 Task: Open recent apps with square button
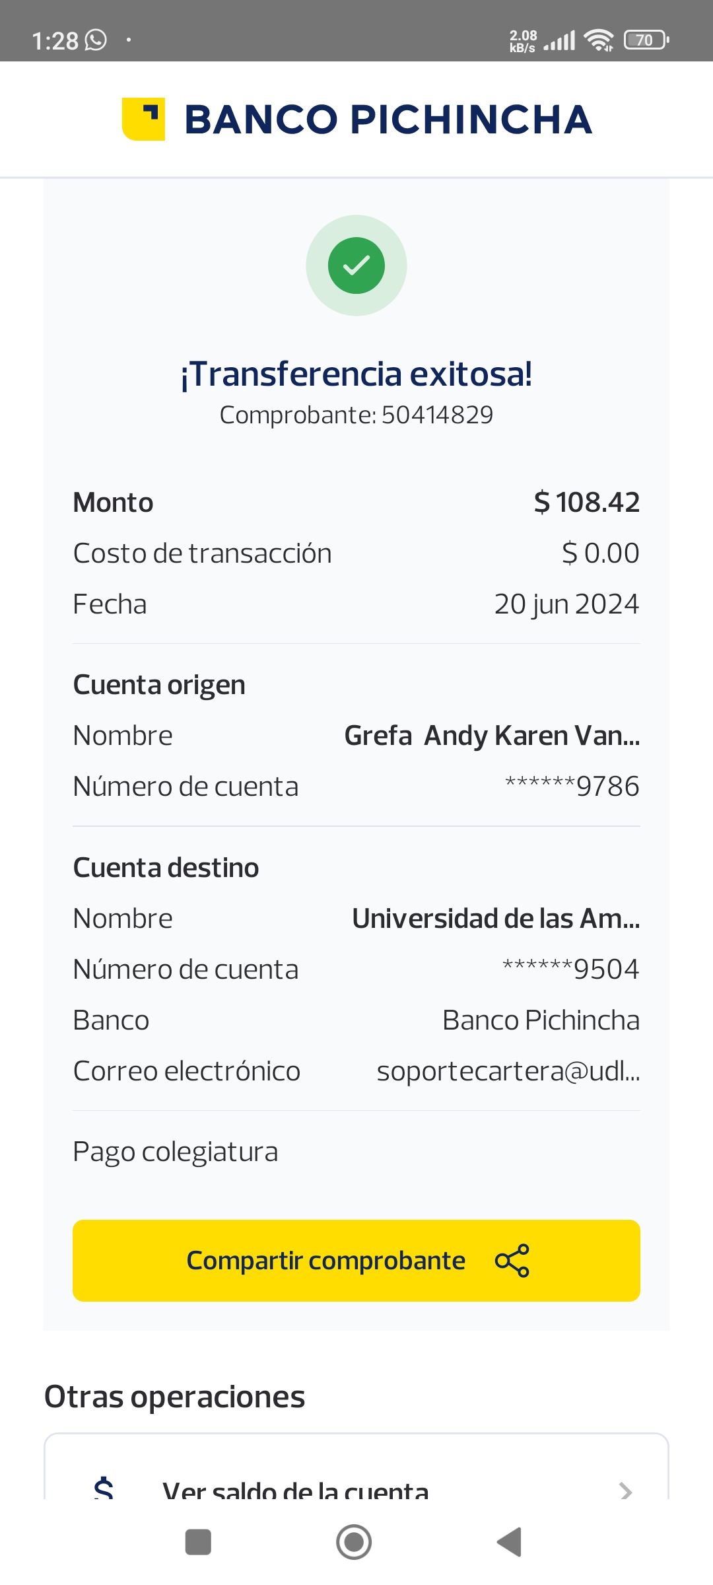[198, 1542]
